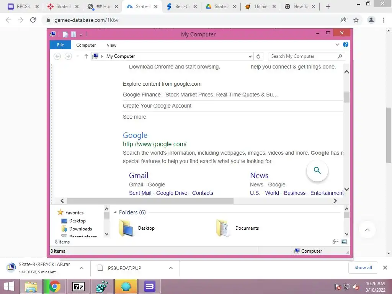Open the Google Drive sublink
The image size is (392, 294).
click(x=172, y=193)
